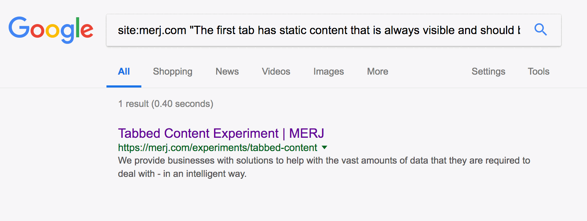Expand the More search categories menu
This screenshot has width=587, height=221.
tap(377, 71)
